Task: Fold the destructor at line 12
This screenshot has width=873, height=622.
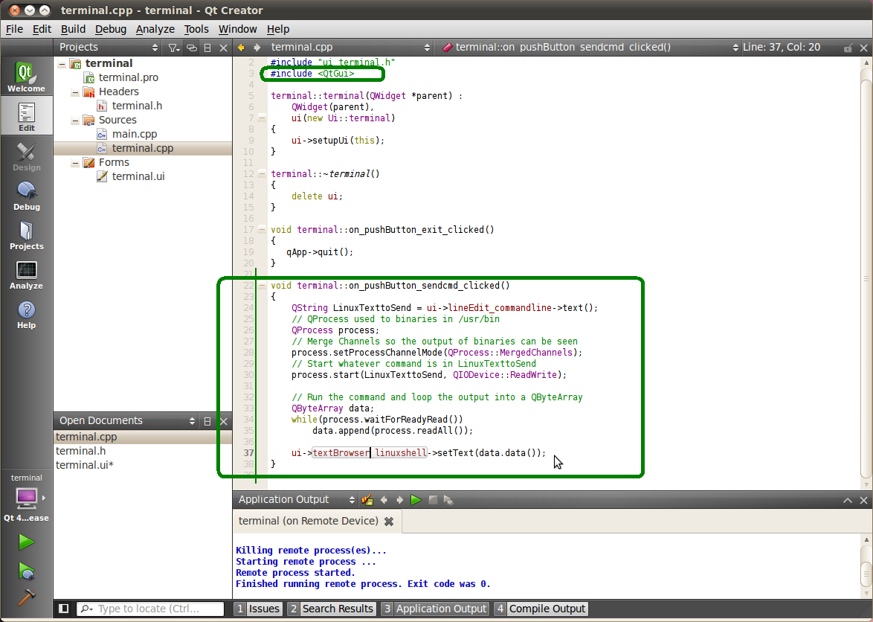Action: (262, 174)
